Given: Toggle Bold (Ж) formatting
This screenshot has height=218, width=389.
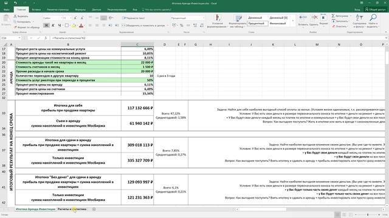Looking at the screenshot, I should pos(46,25).
